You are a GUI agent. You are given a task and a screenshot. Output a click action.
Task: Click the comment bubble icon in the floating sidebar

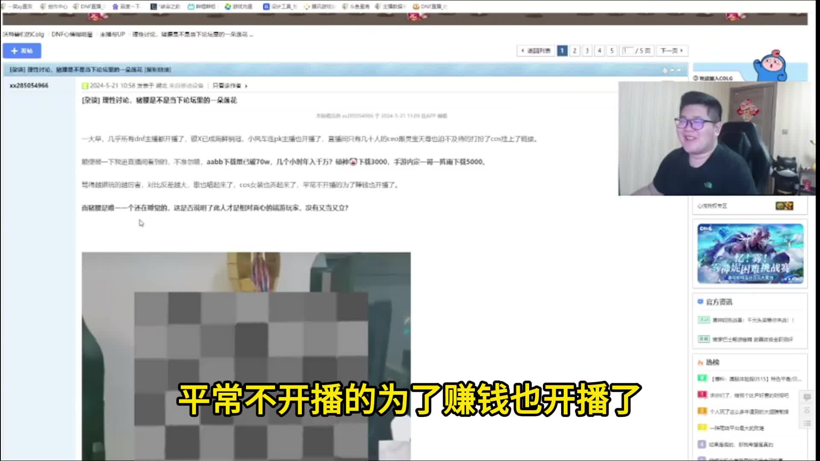click(807, 397)
